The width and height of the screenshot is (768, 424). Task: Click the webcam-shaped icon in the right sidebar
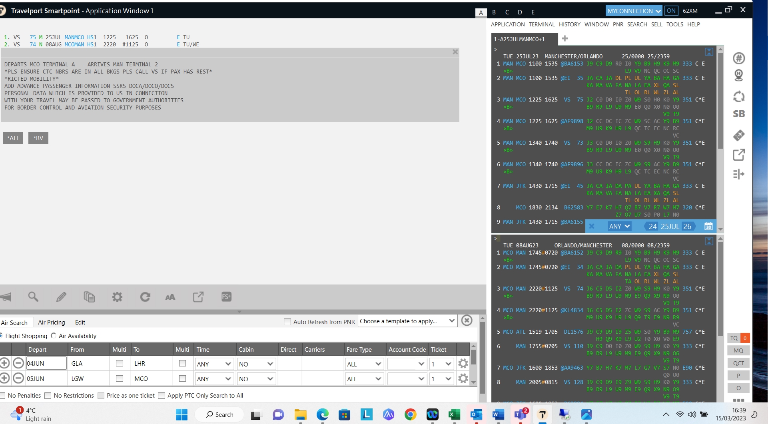(739, 75)
